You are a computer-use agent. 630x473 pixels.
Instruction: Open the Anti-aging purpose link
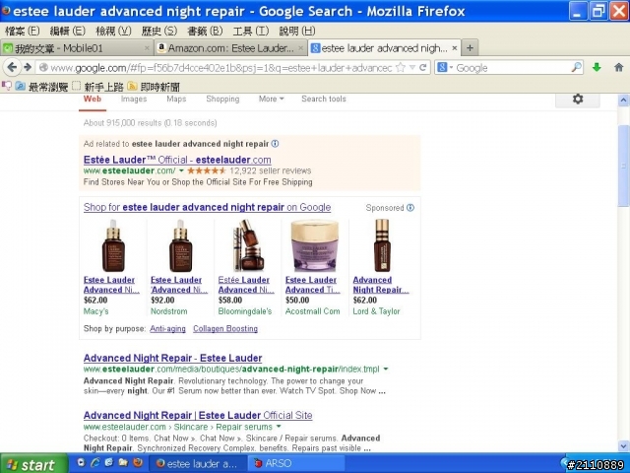click(167, 328)
